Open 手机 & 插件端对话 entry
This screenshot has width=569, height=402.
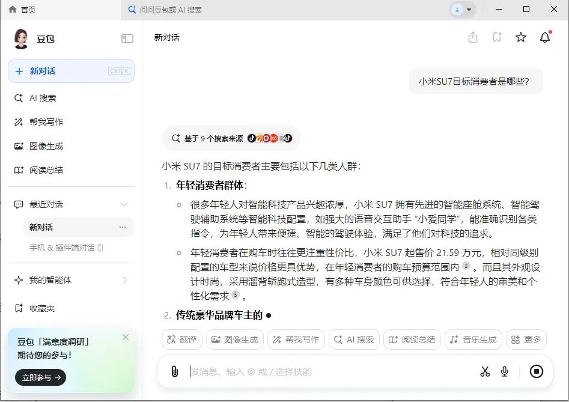tap(66, 248)
